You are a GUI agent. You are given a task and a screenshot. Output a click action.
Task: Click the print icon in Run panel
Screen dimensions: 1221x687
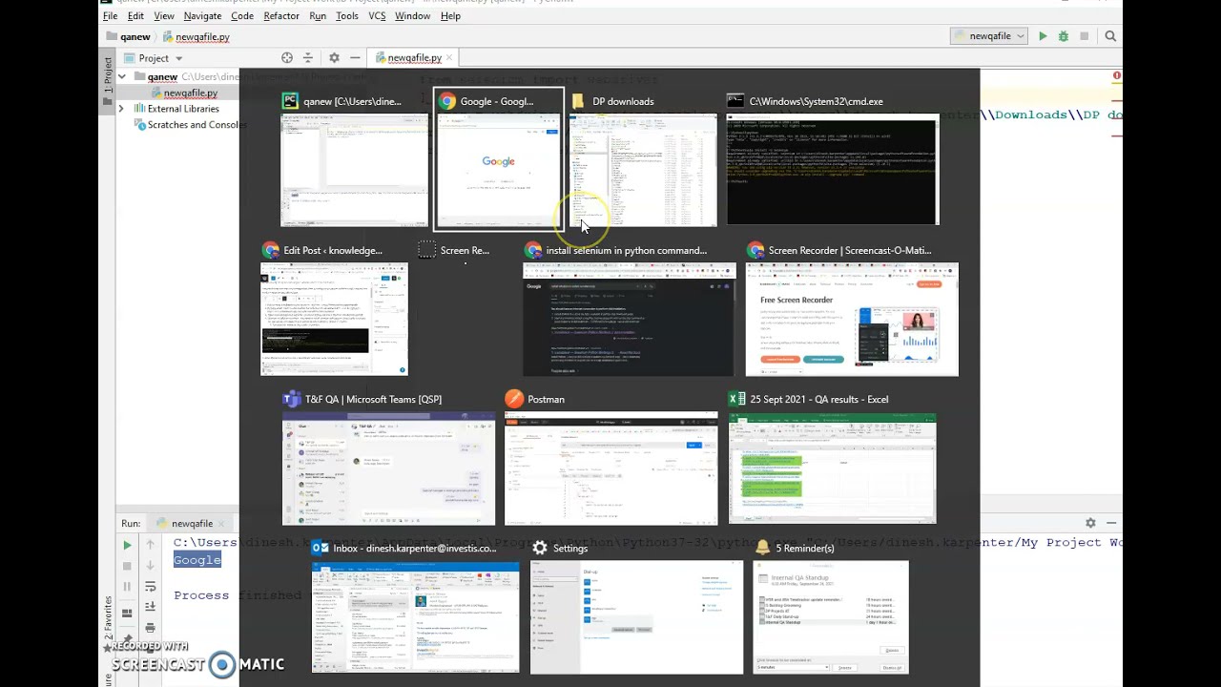[x=150, y=628]
